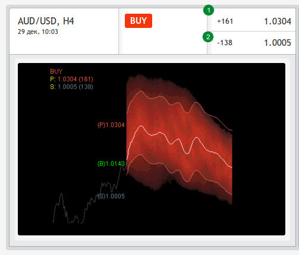Click the 'S: 1.0005 (138)' legend line
The height and width of the screenshot is (255, 299).
pyautogui.click(x=71, y=87)
